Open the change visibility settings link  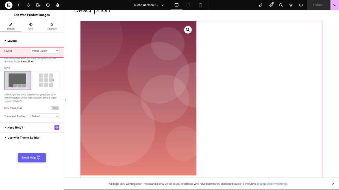coord(272,184)
